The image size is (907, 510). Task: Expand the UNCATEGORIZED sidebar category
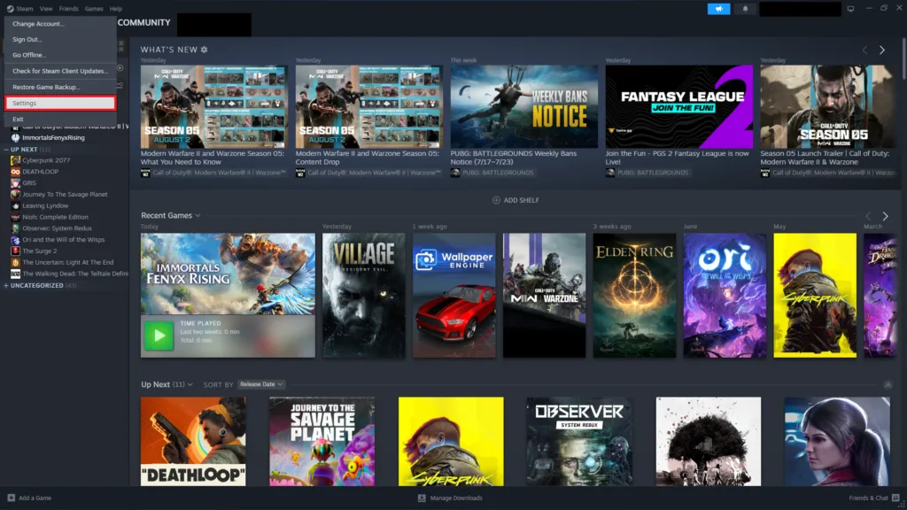[x=6, y=286]
